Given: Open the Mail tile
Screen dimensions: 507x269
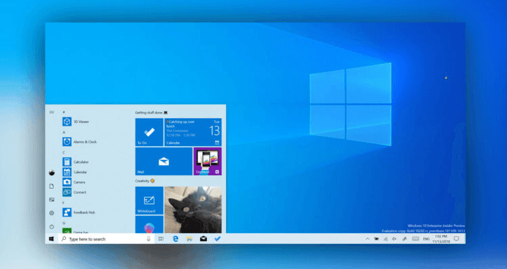Looking at the screenshot, I should tap(163, 162).
